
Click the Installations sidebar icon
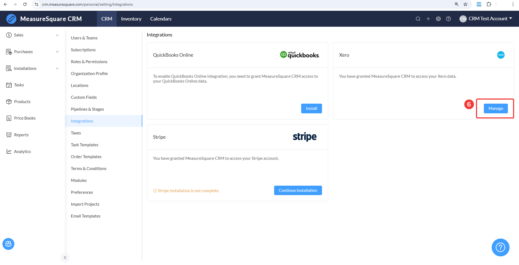tap(9, 69)
